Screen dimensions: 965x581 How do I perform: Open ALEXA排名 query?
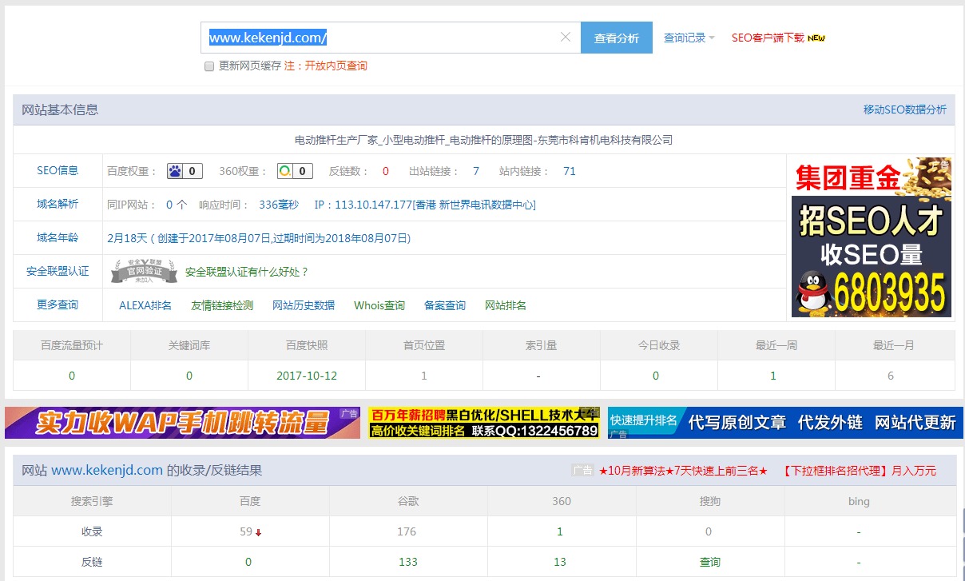(145, 305)
